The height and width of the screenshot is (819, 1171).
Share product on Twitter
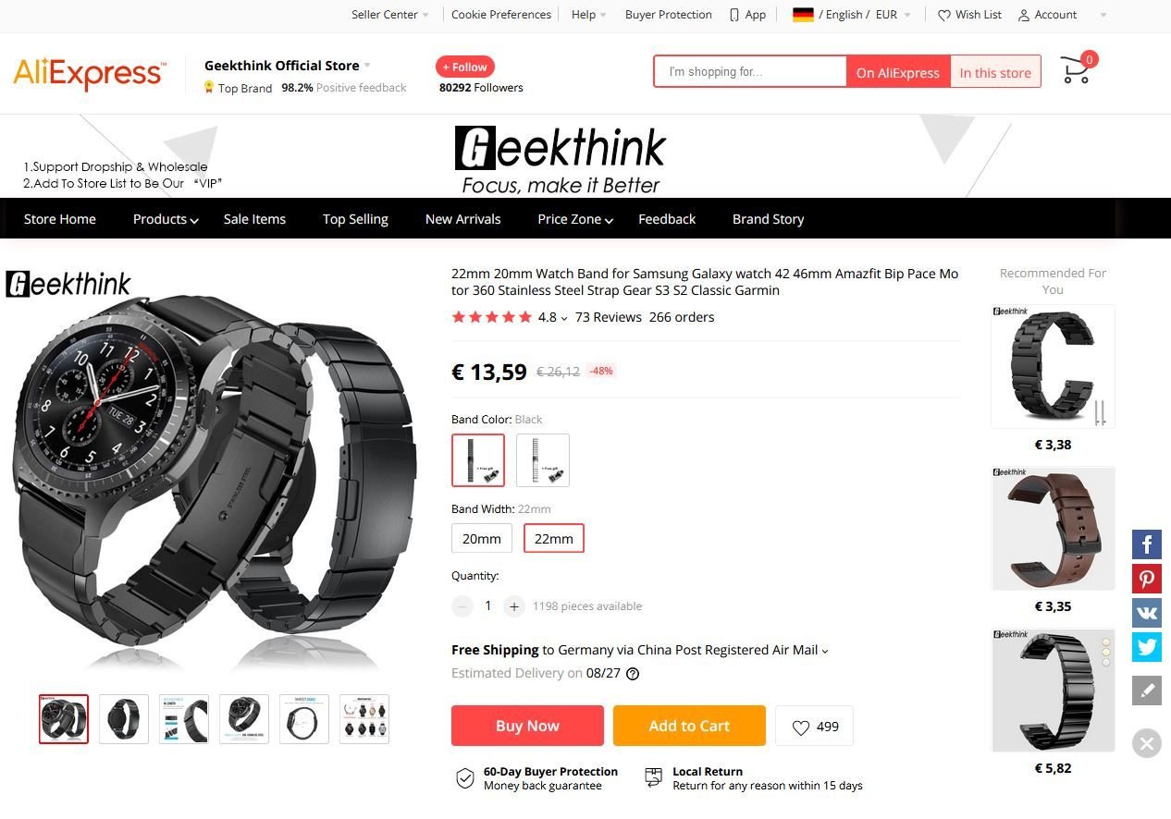(x=1147, y=647)
